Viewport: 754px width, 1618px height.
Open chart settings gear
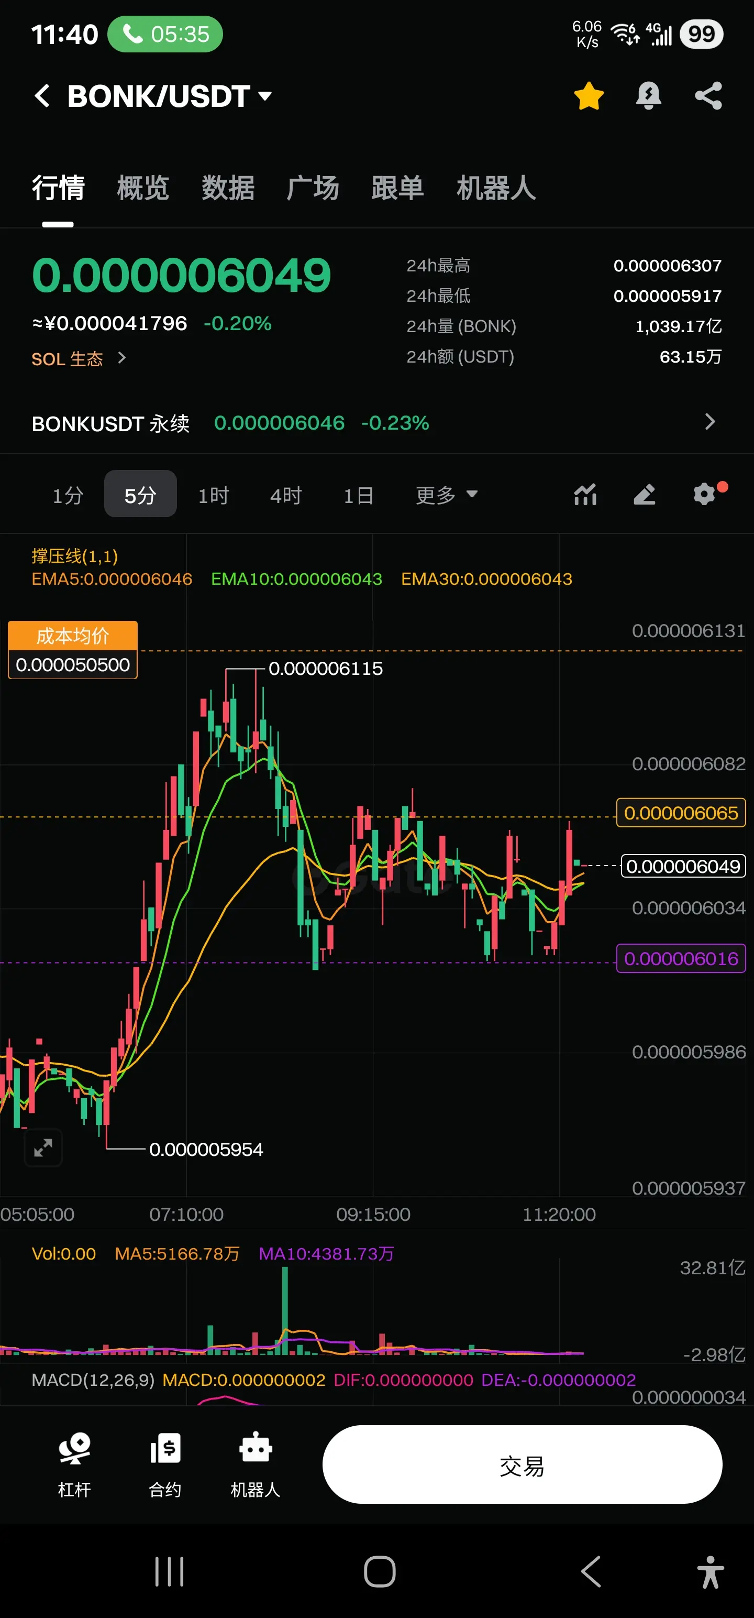tap(705, 494)
